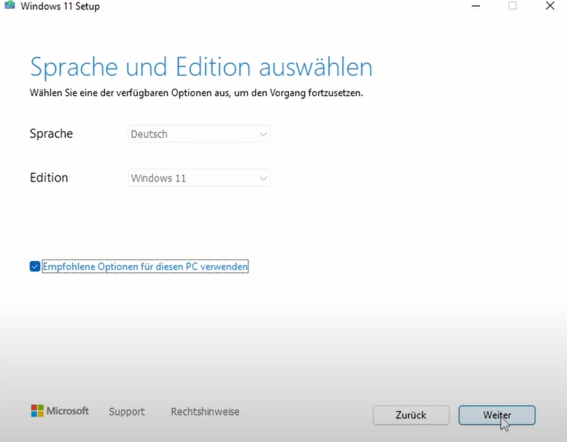This screenshot has width=567, height=442.
Task: Uncheck Empfohlene Optionen für diesen PC verwenden
Action: (x=35, y=267)
